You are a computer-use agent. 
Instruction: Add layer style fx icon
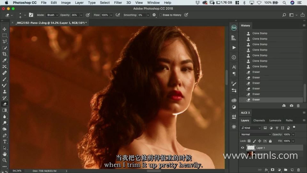click(266, 170)
